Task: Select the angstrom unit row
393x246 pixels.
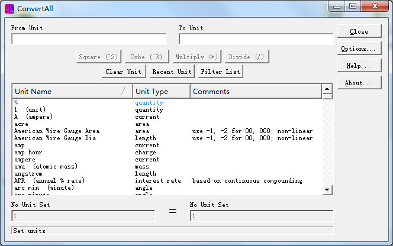Action: coord(167,174)
